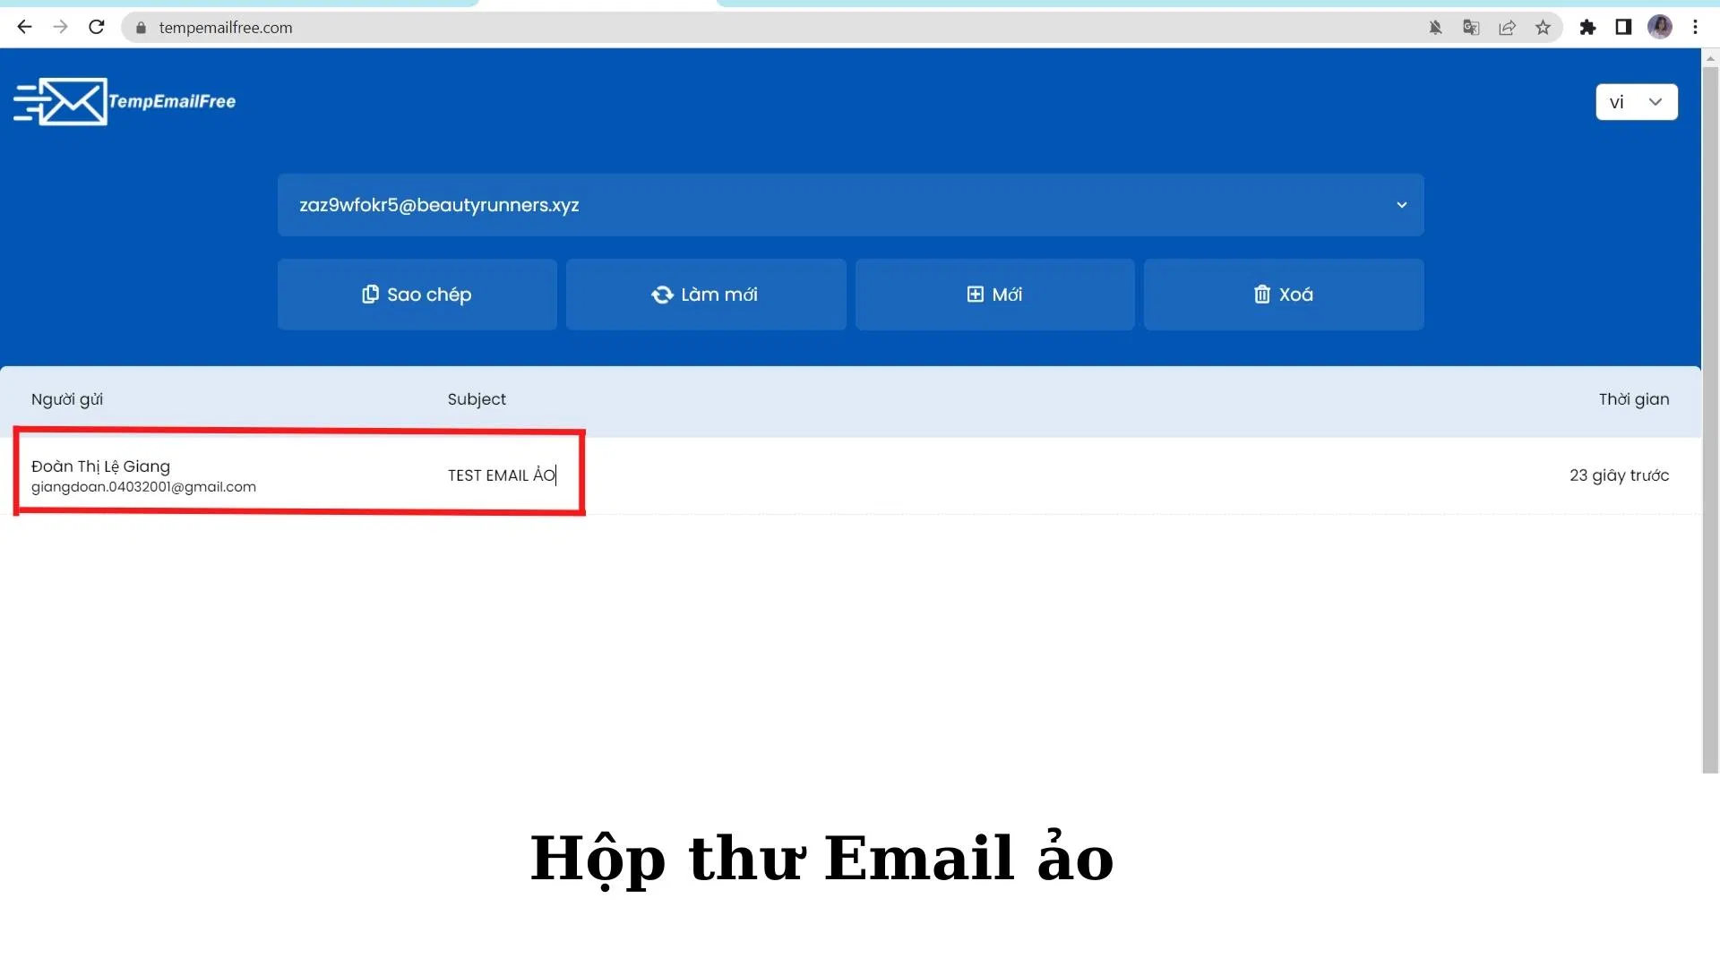
Task: Click the Google Translate icon in address bar
Action: [1470, 28]
